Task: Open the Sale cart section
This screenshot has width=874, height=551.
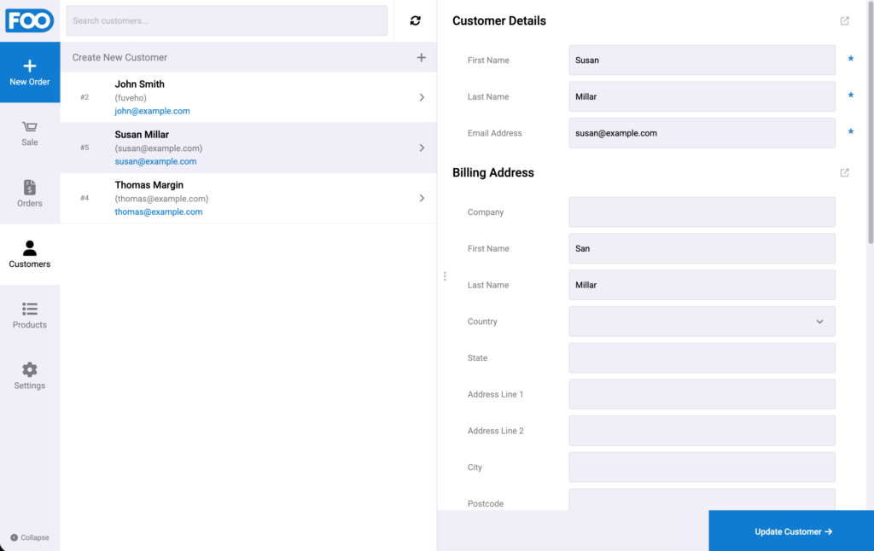Action: [30, 134]
